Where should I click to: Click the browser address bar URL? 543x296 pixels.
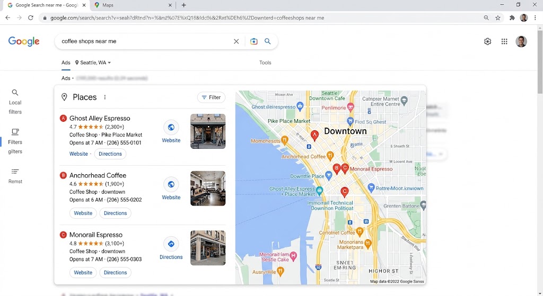point(187,18)
